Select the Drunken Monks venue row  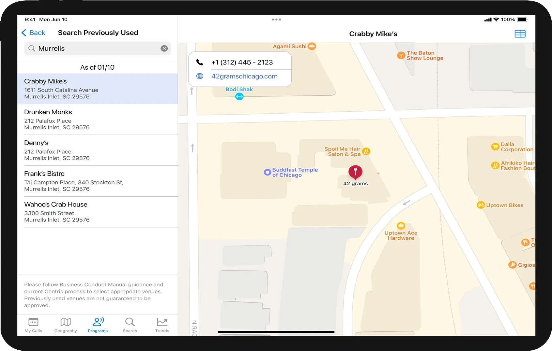[x=98, y=119]
